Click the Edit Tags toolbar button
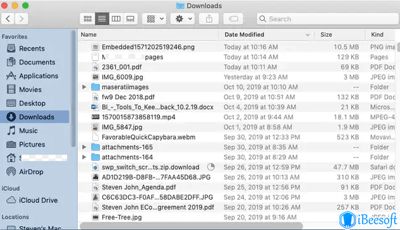The width and height of the screenshot is (400, 230). click(x=233, y=19)
